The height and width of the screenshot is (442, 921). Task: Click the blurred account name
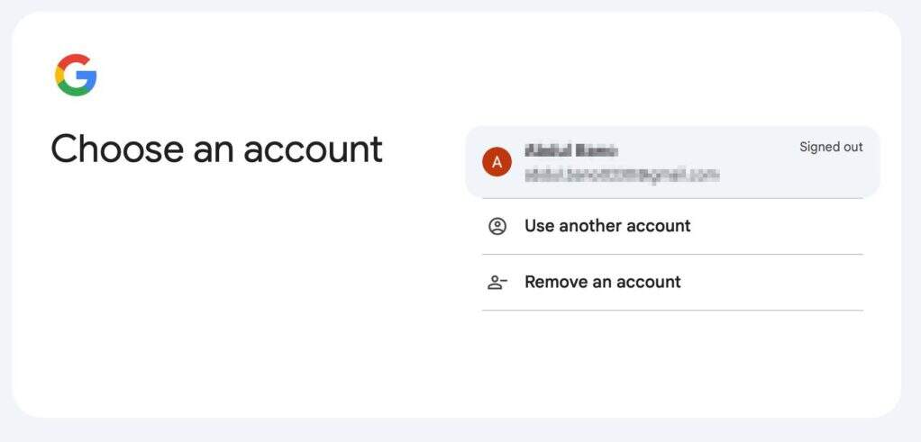click(570, 150)
